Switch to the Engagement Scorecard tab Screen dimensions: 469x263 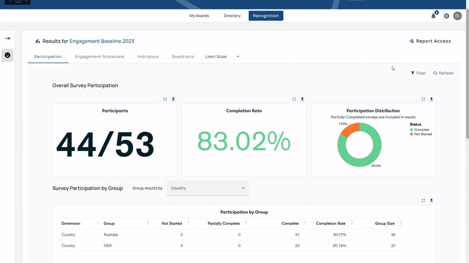click(x=99, y=57)
